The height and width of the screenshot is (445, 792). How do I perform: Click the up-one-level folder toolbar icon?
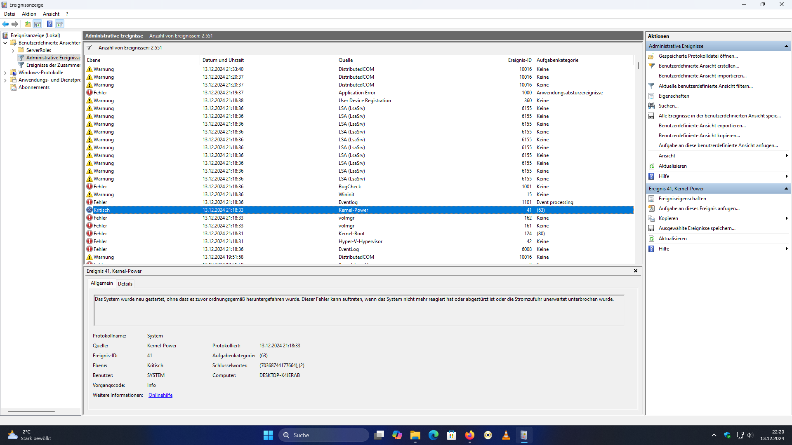[x=27, y=24]
